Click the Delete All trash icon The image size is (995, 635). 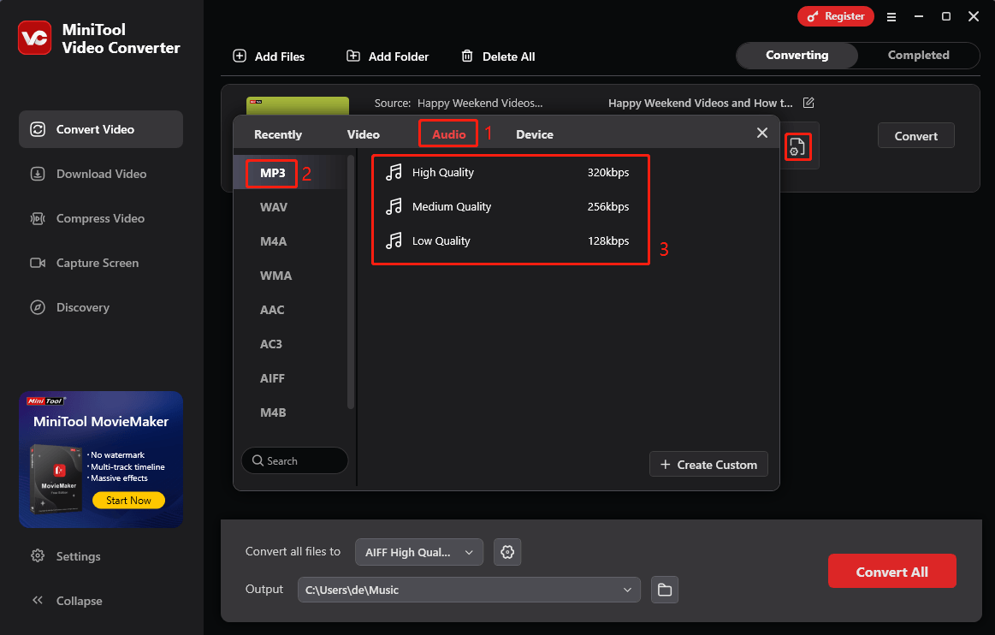[x=467, y=56]
